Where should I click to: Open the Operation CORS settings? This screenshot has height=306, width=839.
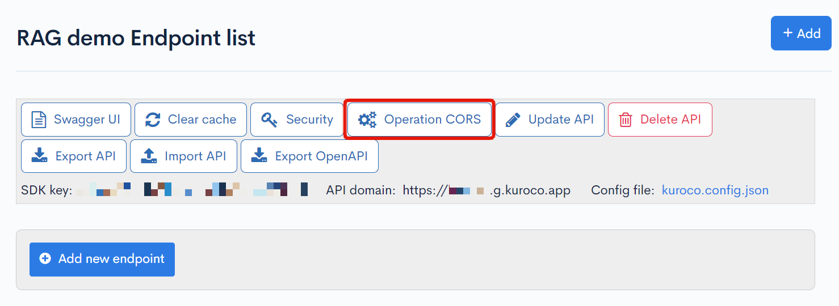(419, 120)
